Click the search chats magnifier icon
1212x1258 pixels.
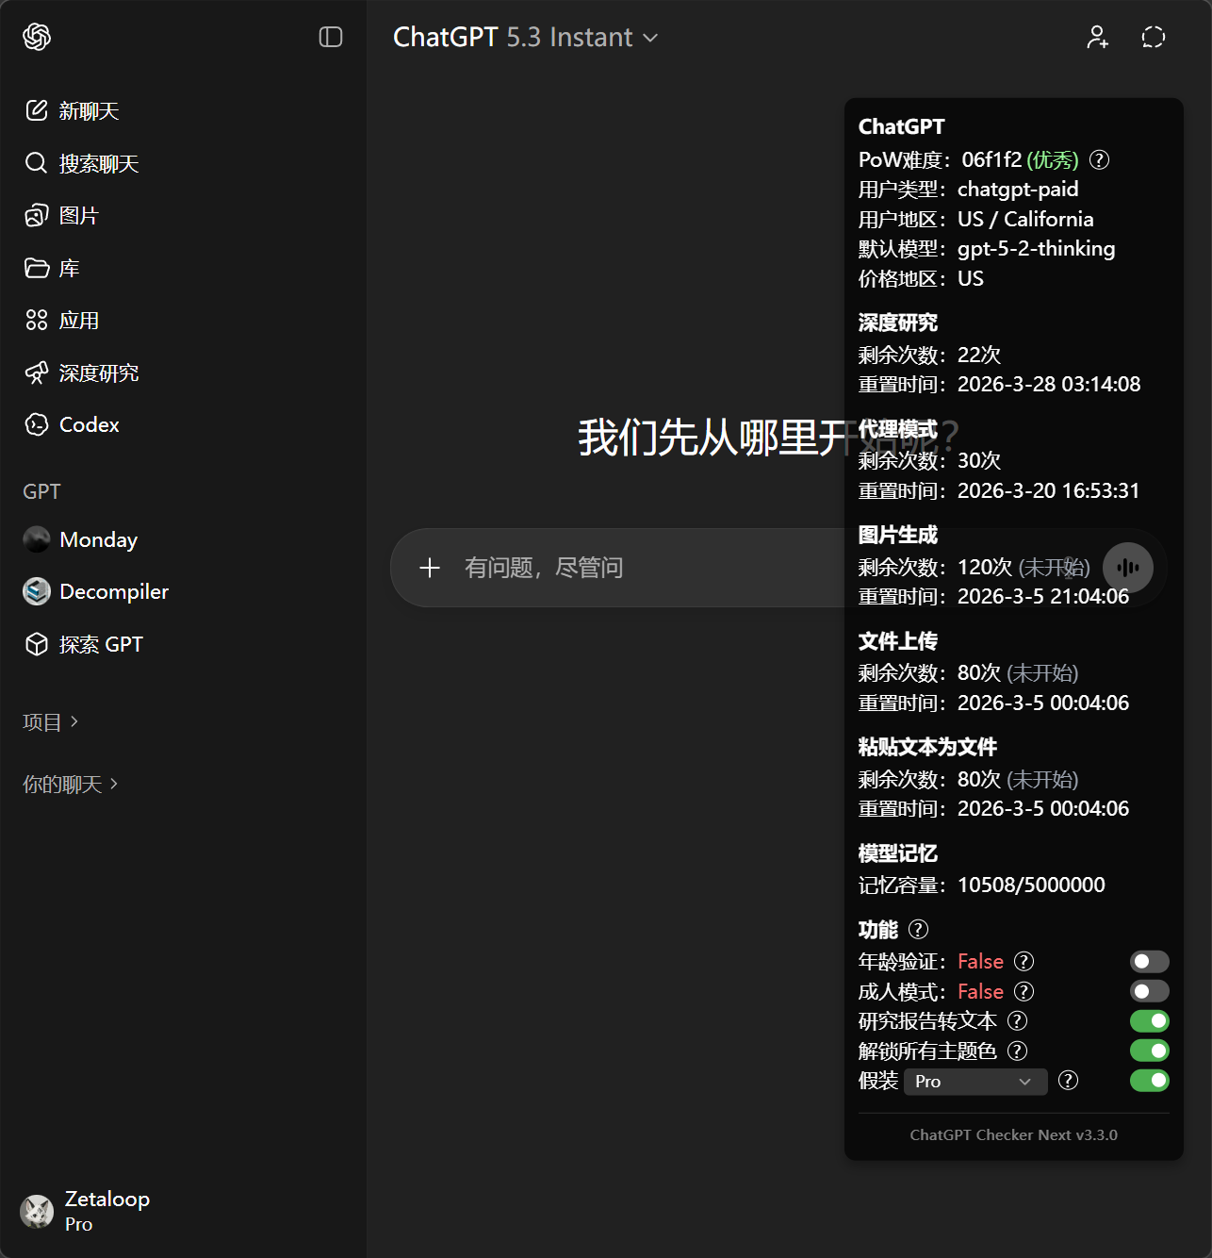click(36, 163)
